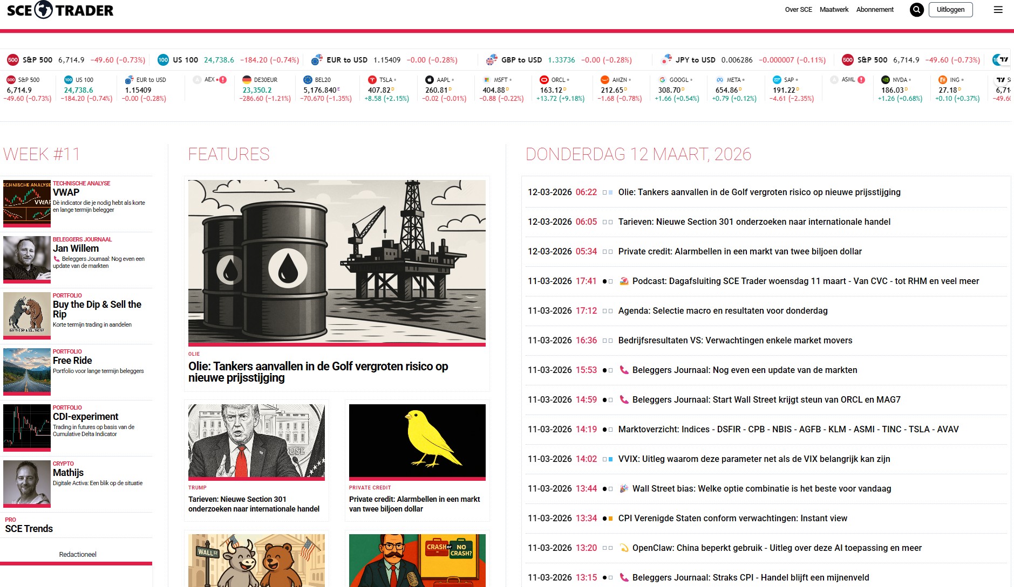1014x587 pixels.
Task: Open the search magnifier icon
Action: (x=916, y=10)
